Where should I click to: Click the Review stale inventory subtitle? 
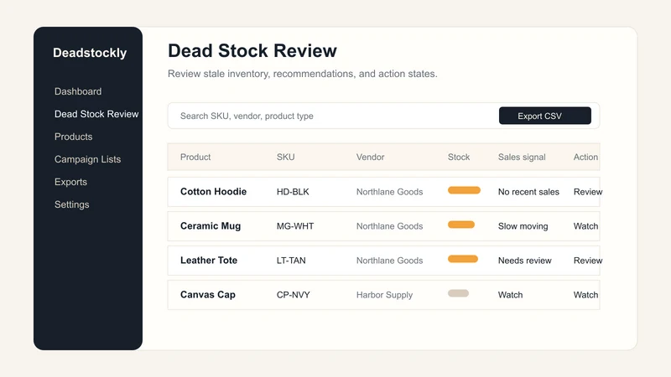[x=303, y=74]
